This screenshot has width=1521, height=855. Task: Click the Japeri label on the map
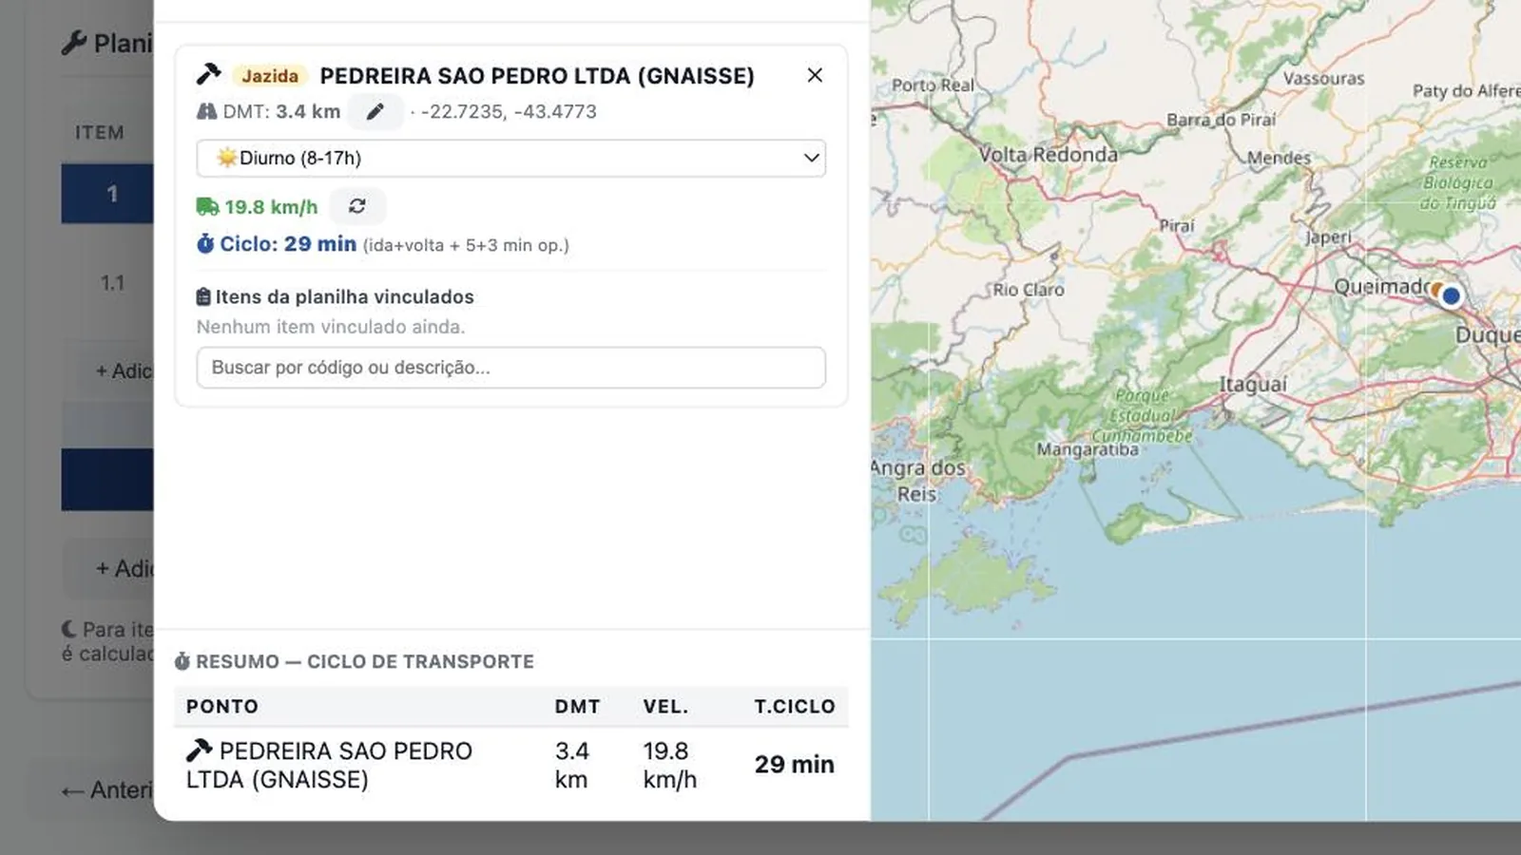click(x=1329, y=237)
